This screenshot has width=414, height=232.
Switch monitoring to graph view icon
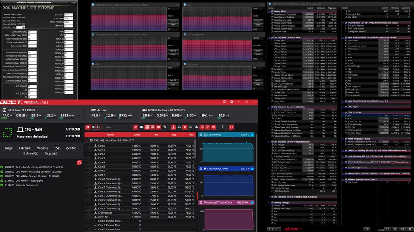coord(99,127)
